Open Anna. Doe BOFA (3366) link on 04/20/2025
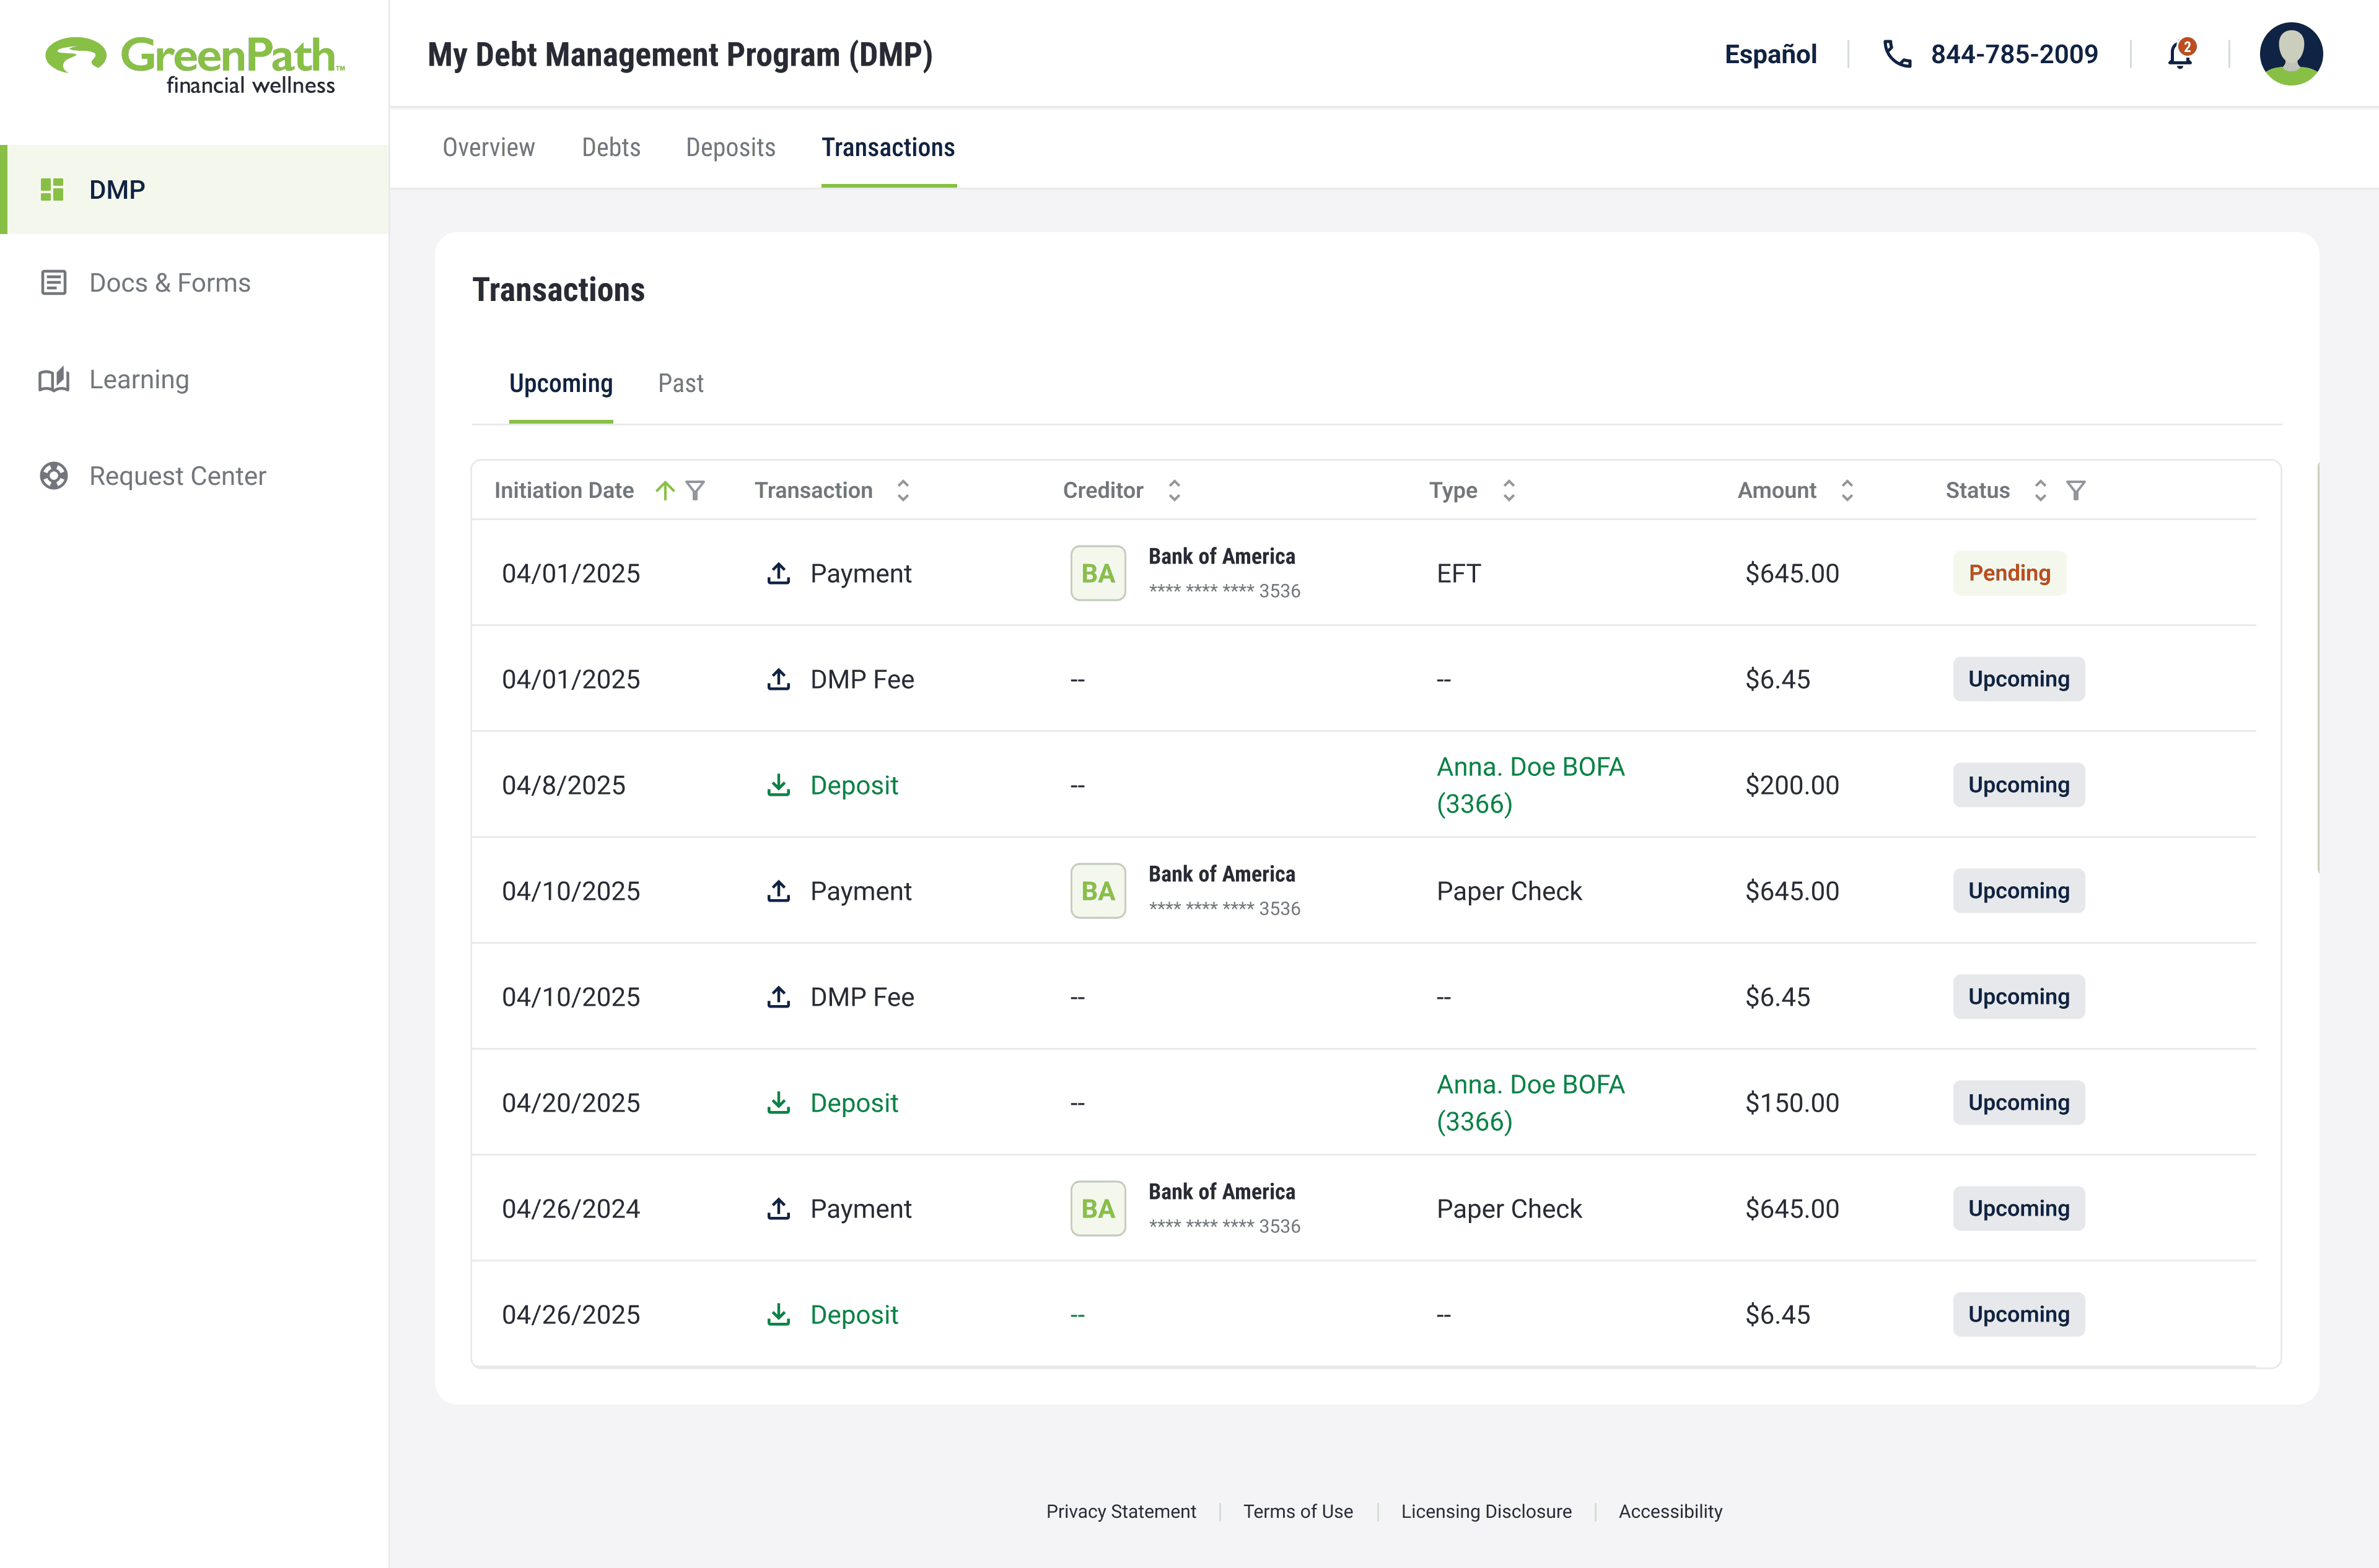 tap(1530, 1102)
